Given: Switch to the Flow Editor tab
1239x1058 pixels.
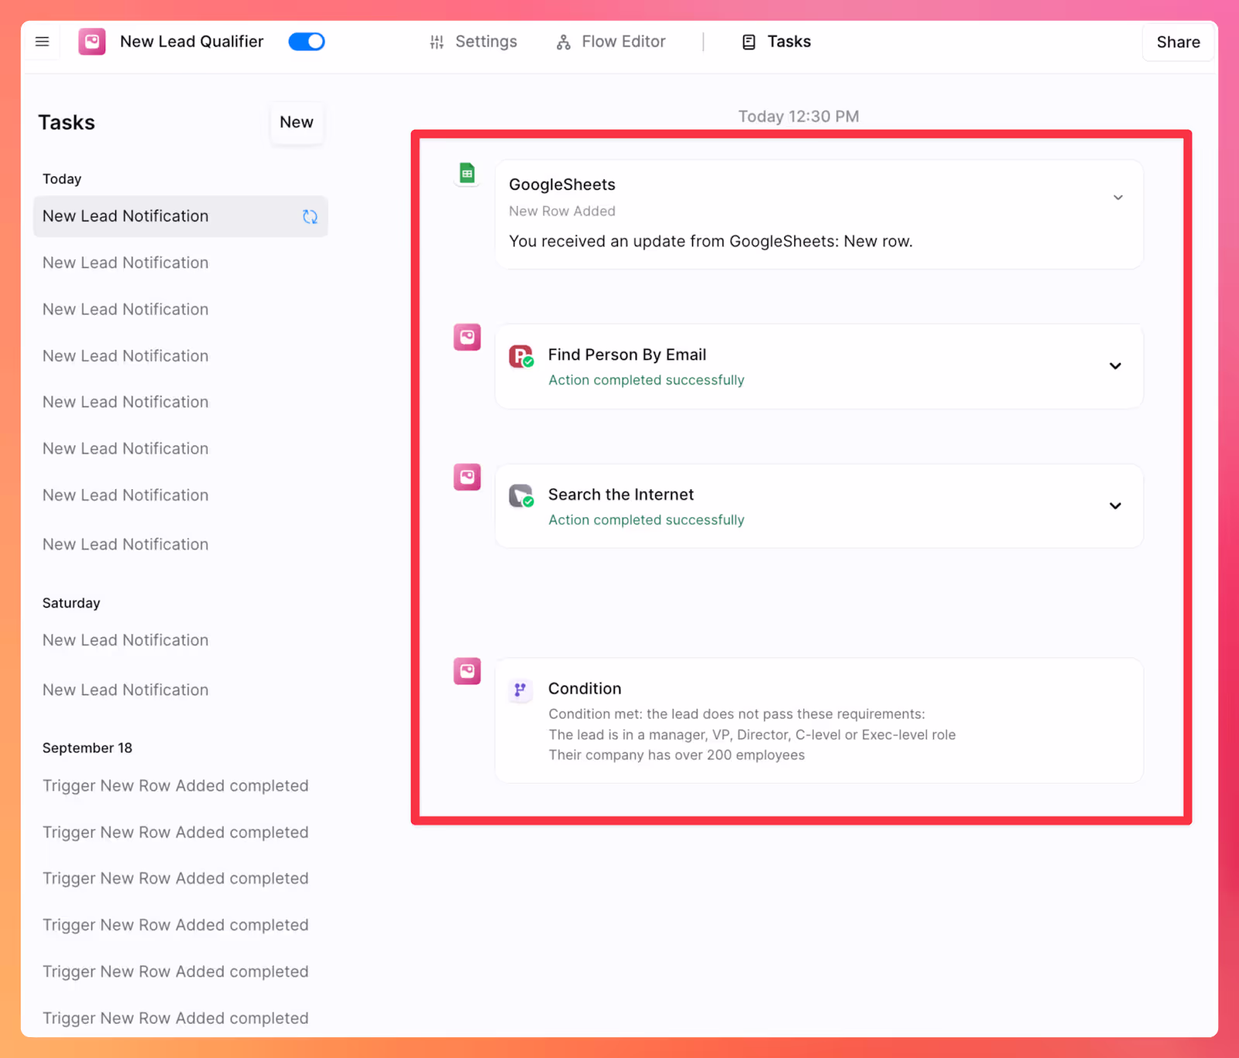Looking at the screenshot, I should coord(611,42).
